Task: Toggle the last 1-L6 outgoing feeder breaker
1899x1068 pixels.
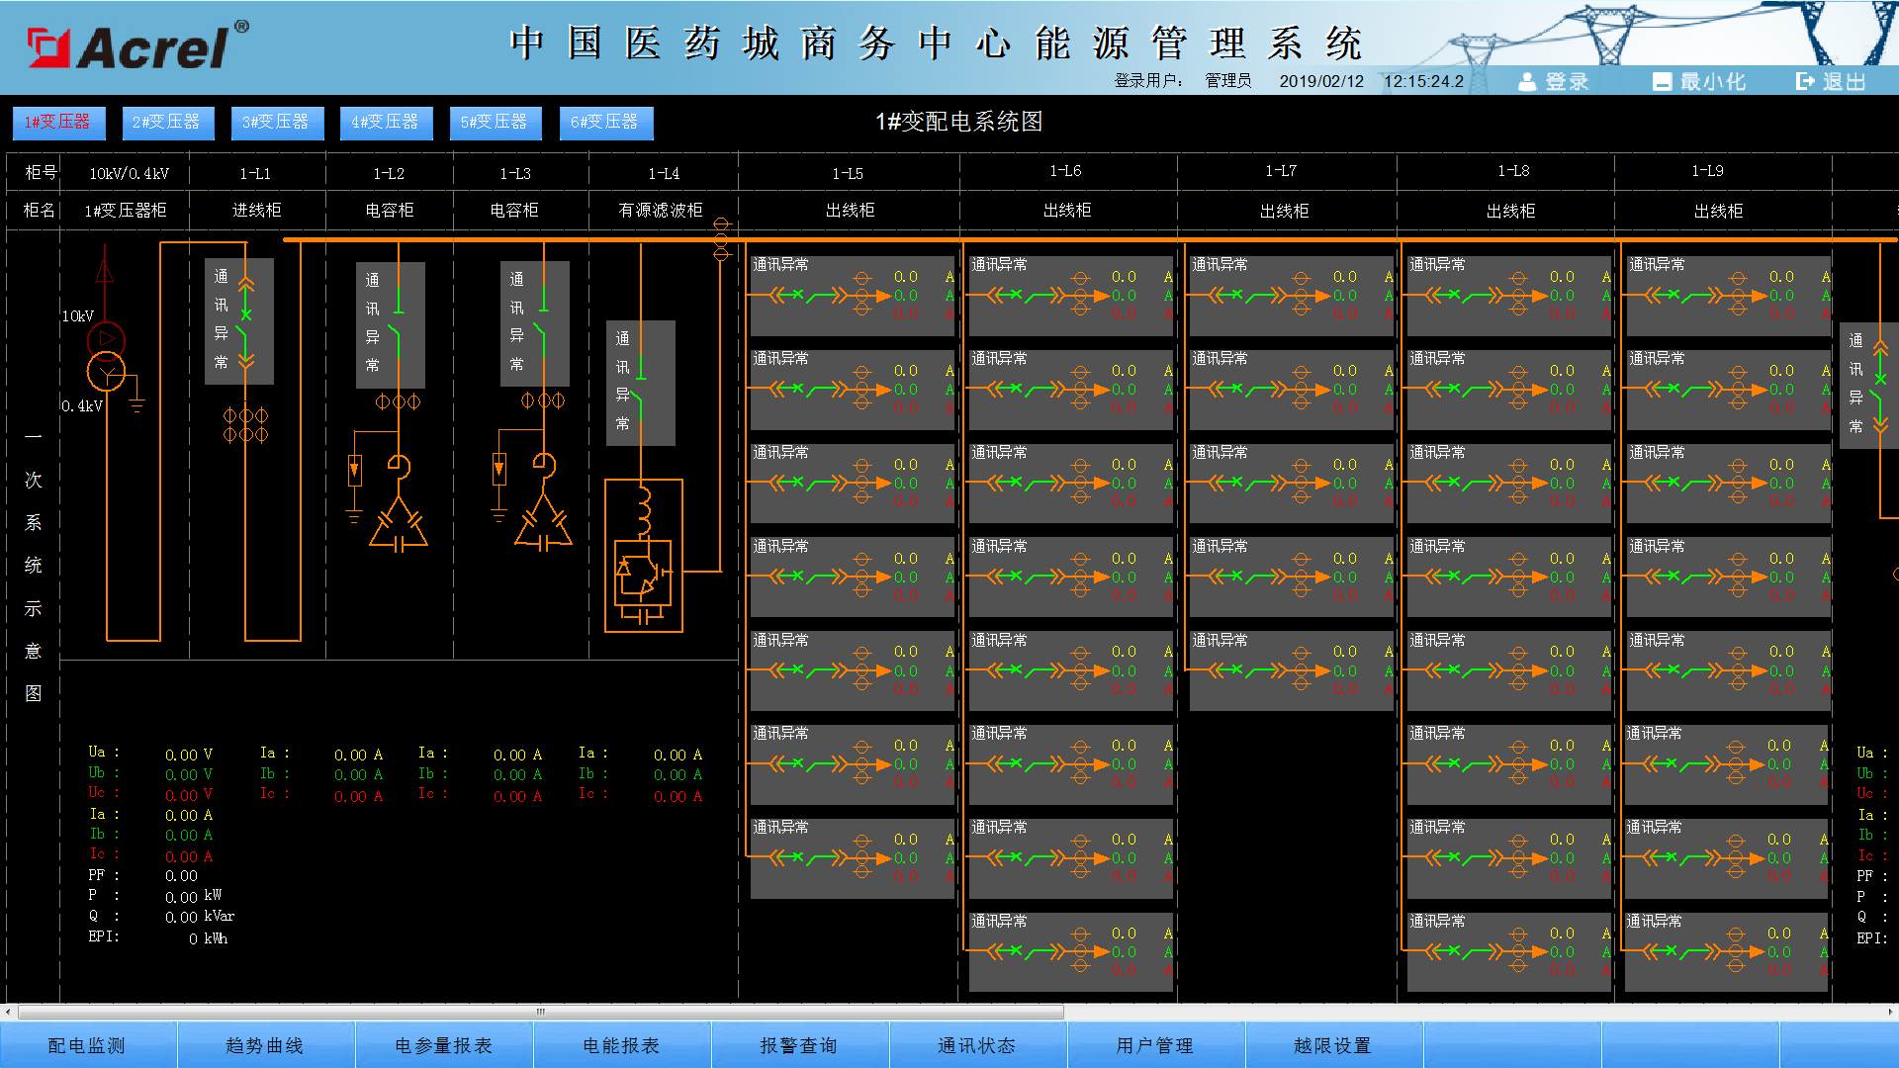Action: 1026,951
